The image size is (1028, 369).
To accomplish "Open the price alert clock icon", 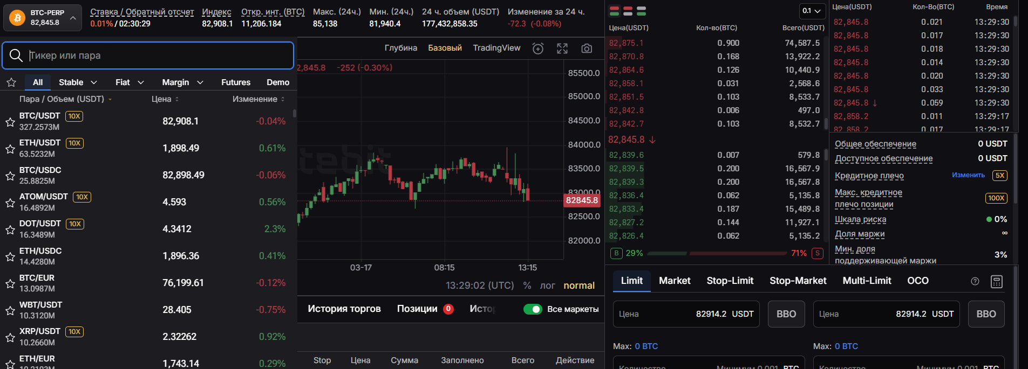I will pos(538,48).
